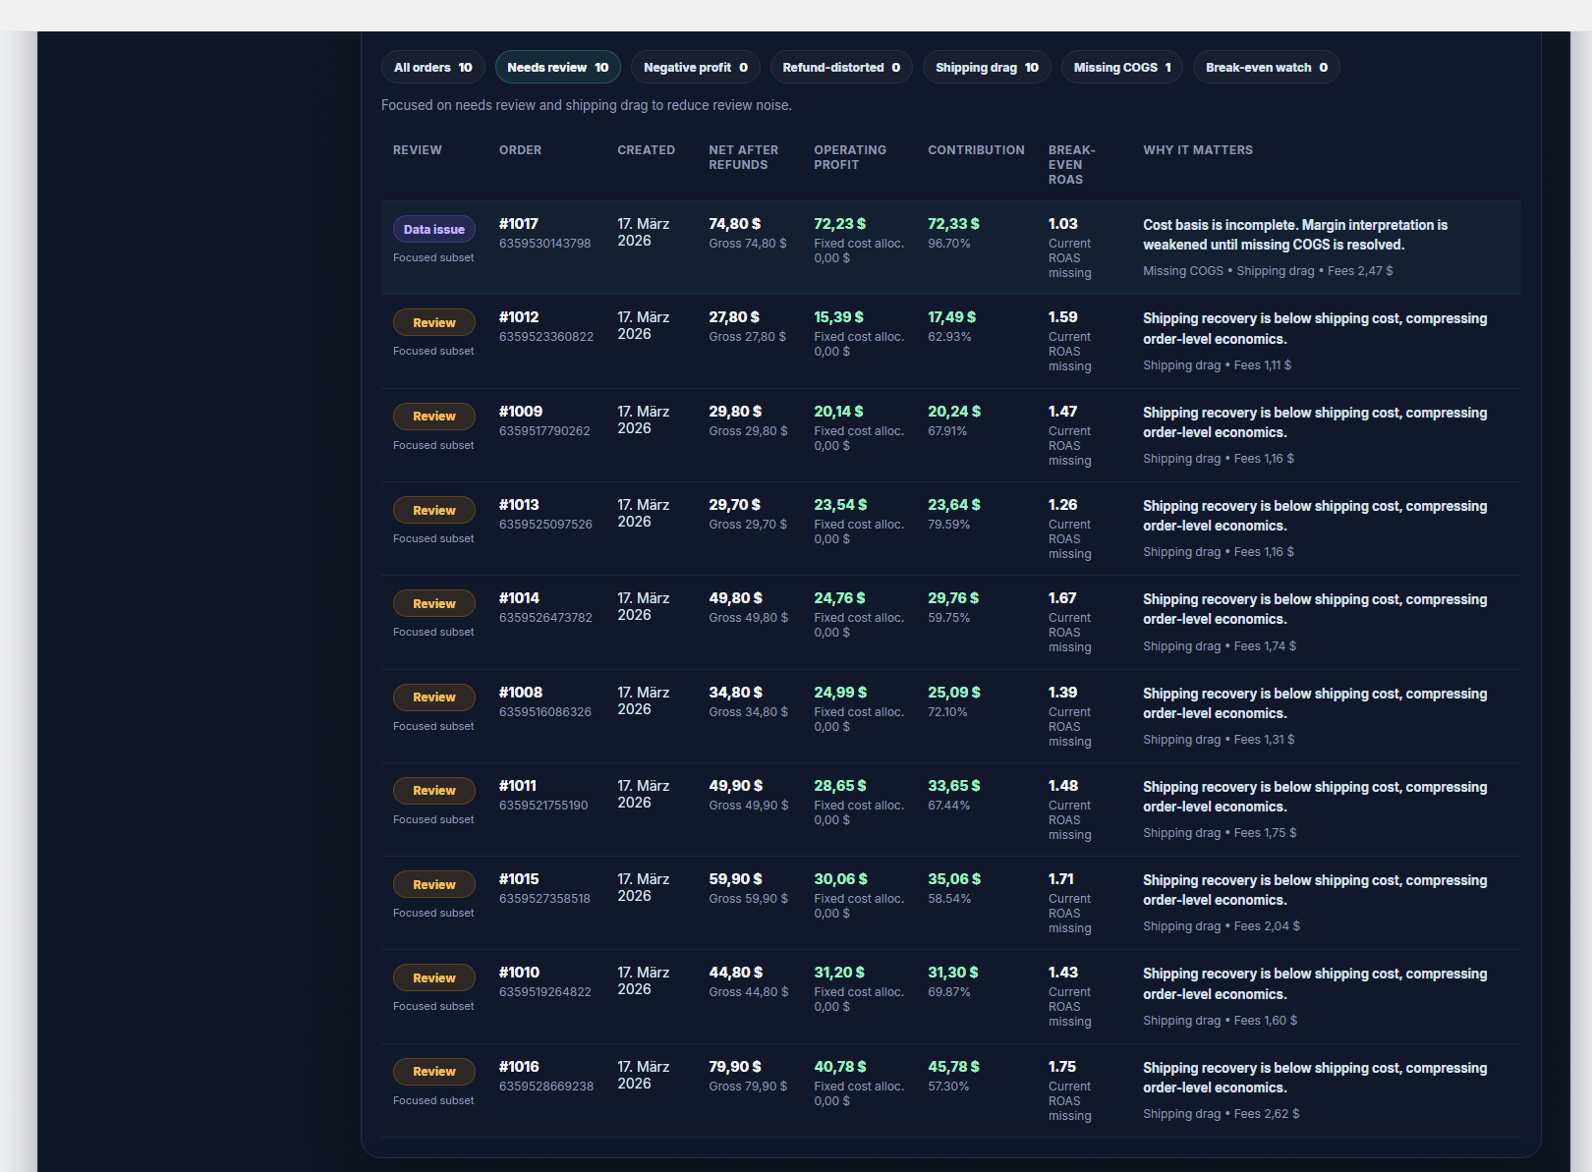Screen dimensions: 1592x1172
Task: Select the Break-even watch filter
Action: point(1266,68)
